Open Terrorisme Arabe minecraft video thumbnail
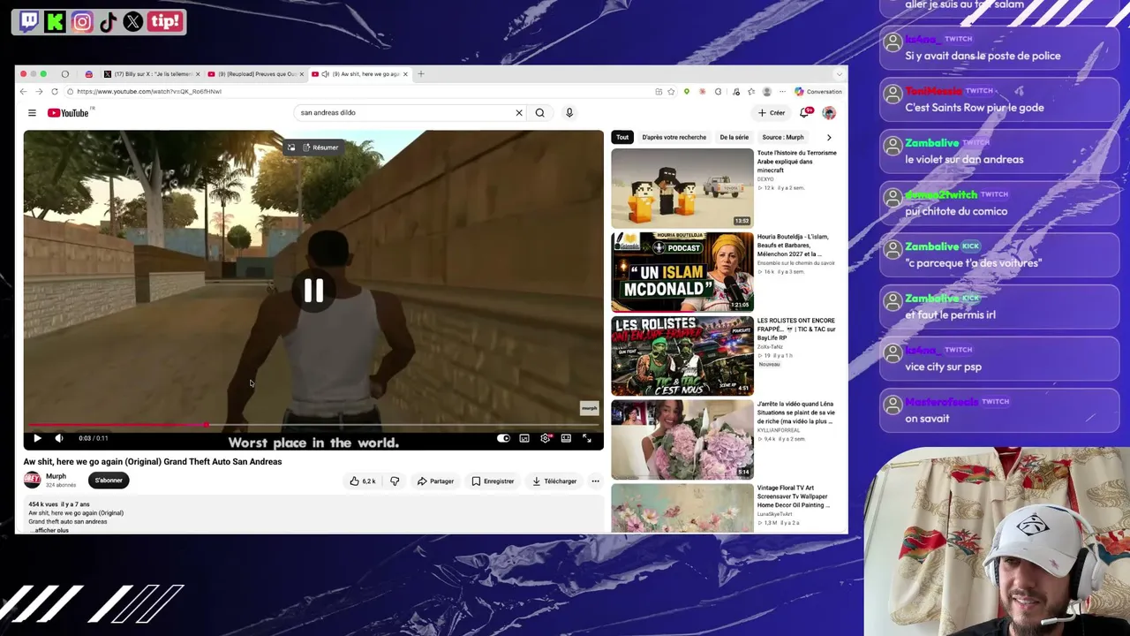 pos(682,187)
